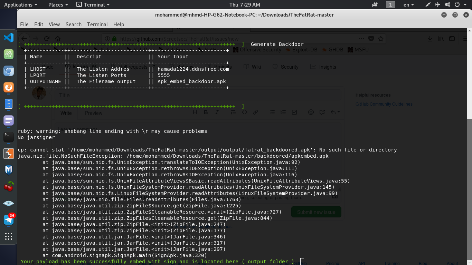Select the Terminal icon in the dock
The height and width of the screenshot is (265, 472).
point(9,137)
